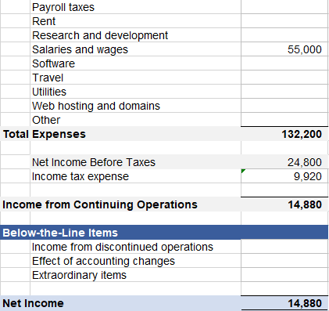Click Net Income Before Taxes label
Image resolution: width=329 pixels, height=311 pixels.
[x=94, y=162]
